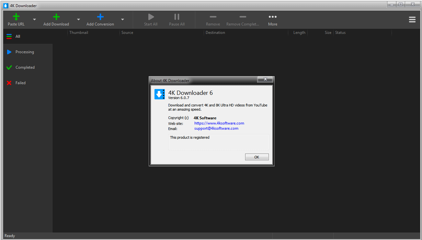The height and width of the screenshot is (240, 422).
Task: Open the 4ksoftware.com website link
Action: [x=219, y=123]
